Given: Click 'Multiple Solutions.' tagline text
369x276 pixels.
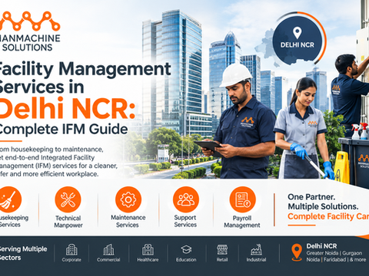Looking at the screenshot, I should point(323,206).
